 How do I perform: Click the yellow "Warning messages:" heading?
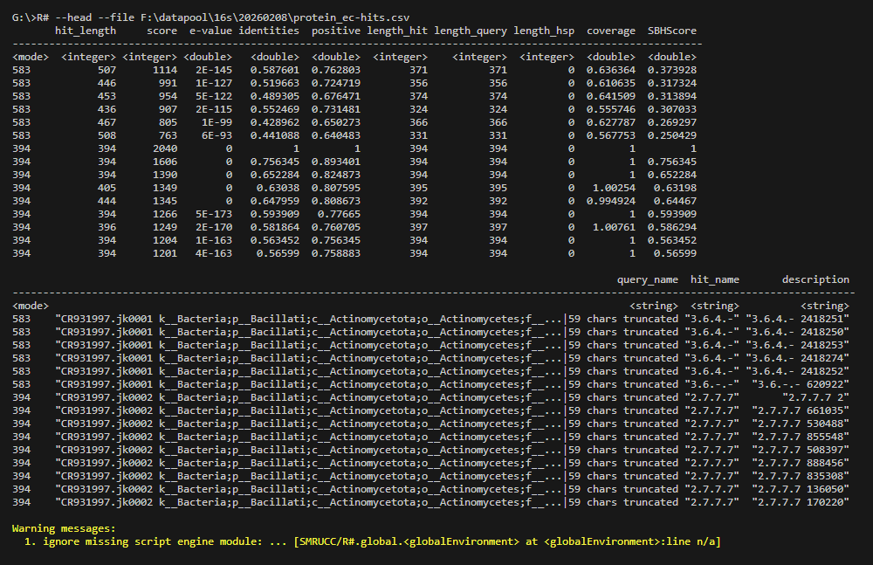[63, 528]
